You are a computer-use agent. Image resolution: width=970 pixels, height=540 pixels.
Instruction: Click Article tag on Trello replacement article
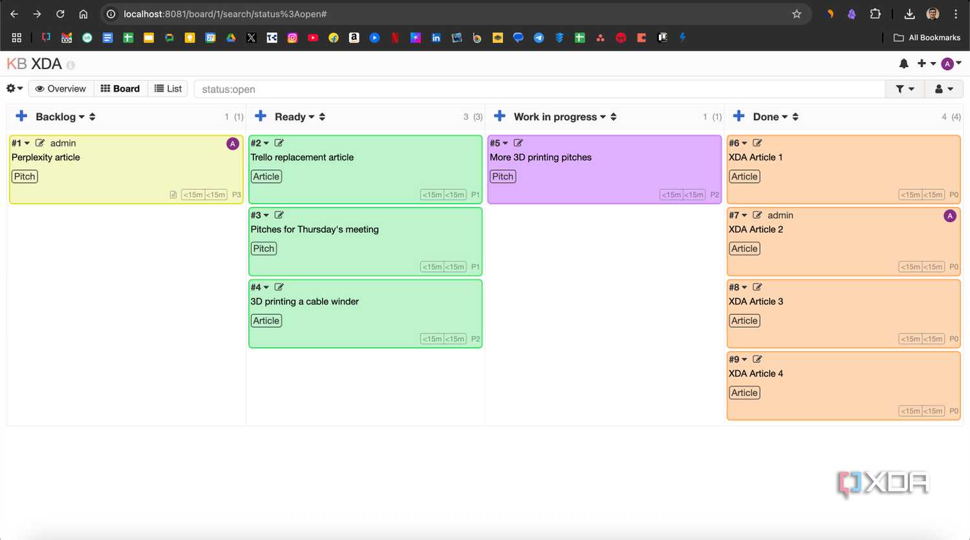coord(266,176)
